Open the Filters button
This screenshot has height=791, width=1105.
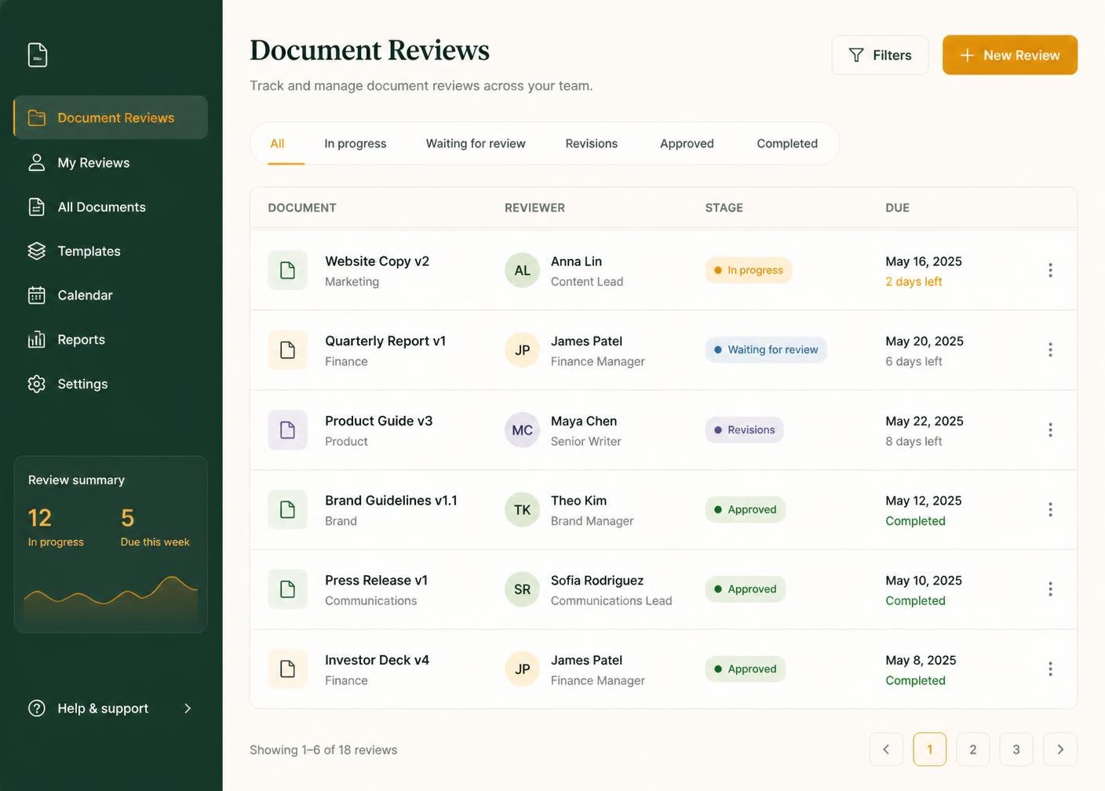click(x=880, y=55)
